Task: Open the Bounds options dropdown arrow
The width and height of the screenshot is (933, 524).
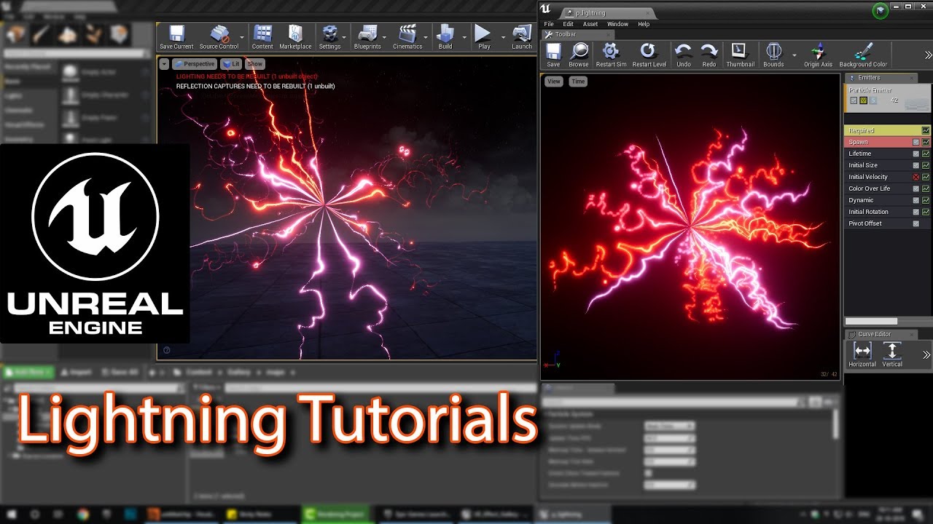Action: coord(795,55)
